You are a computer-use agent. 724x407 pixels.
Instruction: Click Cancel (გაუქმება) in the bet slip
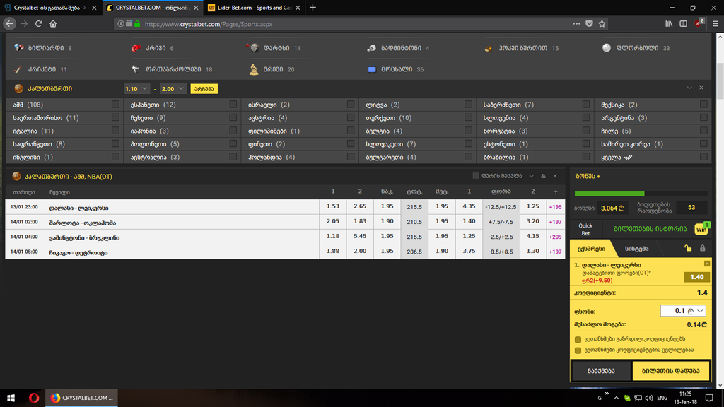tap(601, 370)
